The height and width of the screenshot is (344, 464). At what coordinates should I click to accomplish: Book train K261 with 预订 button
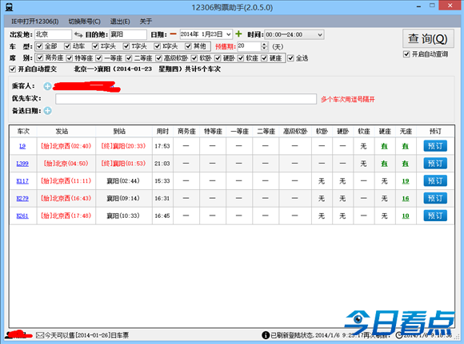(435, 215)
